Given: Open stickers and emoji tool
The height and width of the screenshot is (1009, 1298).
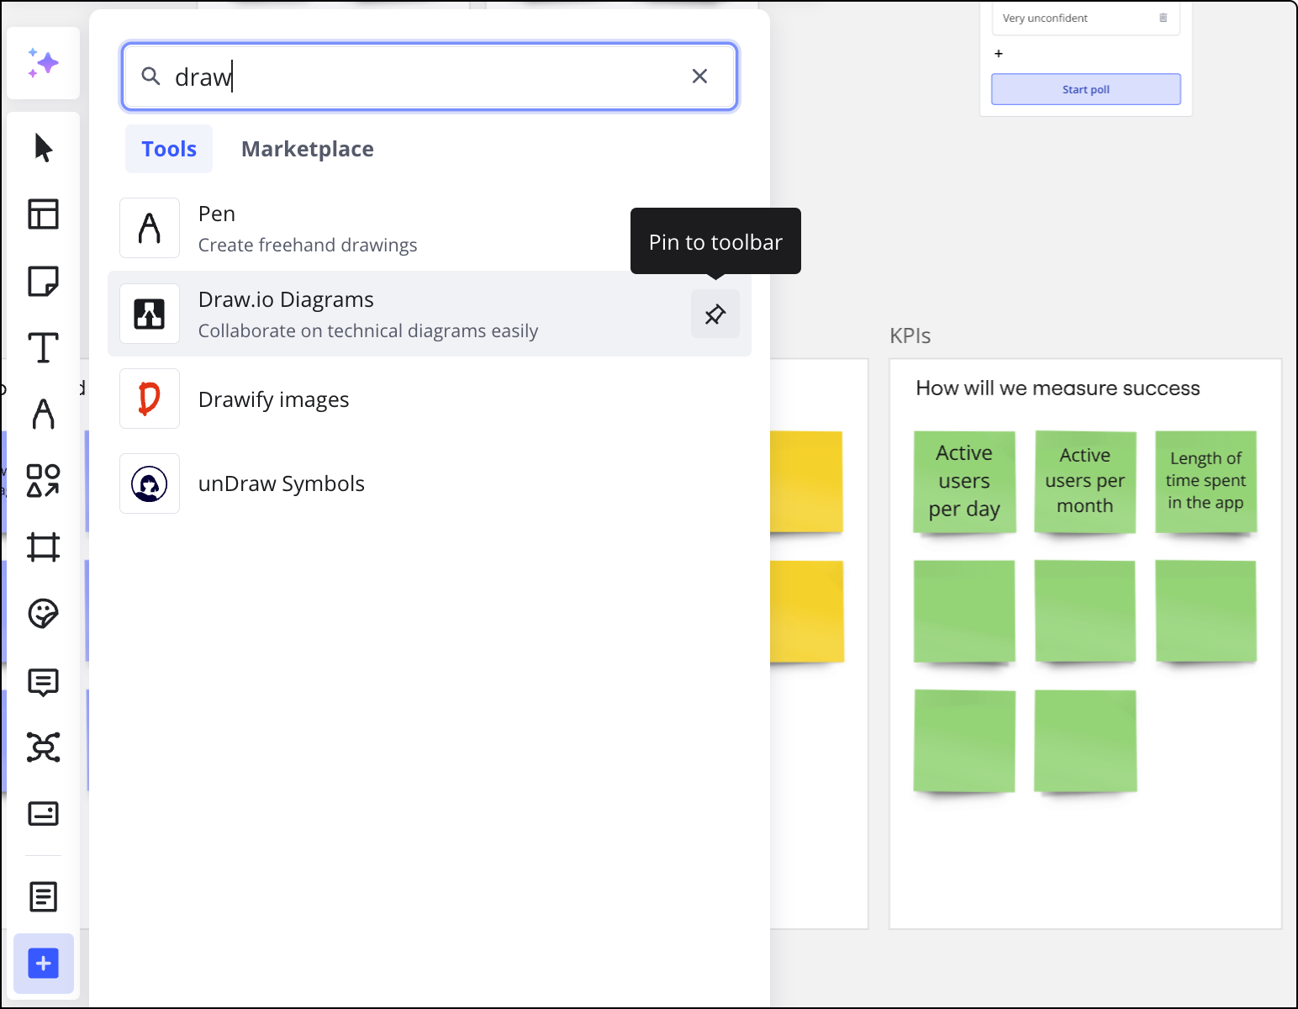Looking at the screenshot, I should [x=43, y=614].
